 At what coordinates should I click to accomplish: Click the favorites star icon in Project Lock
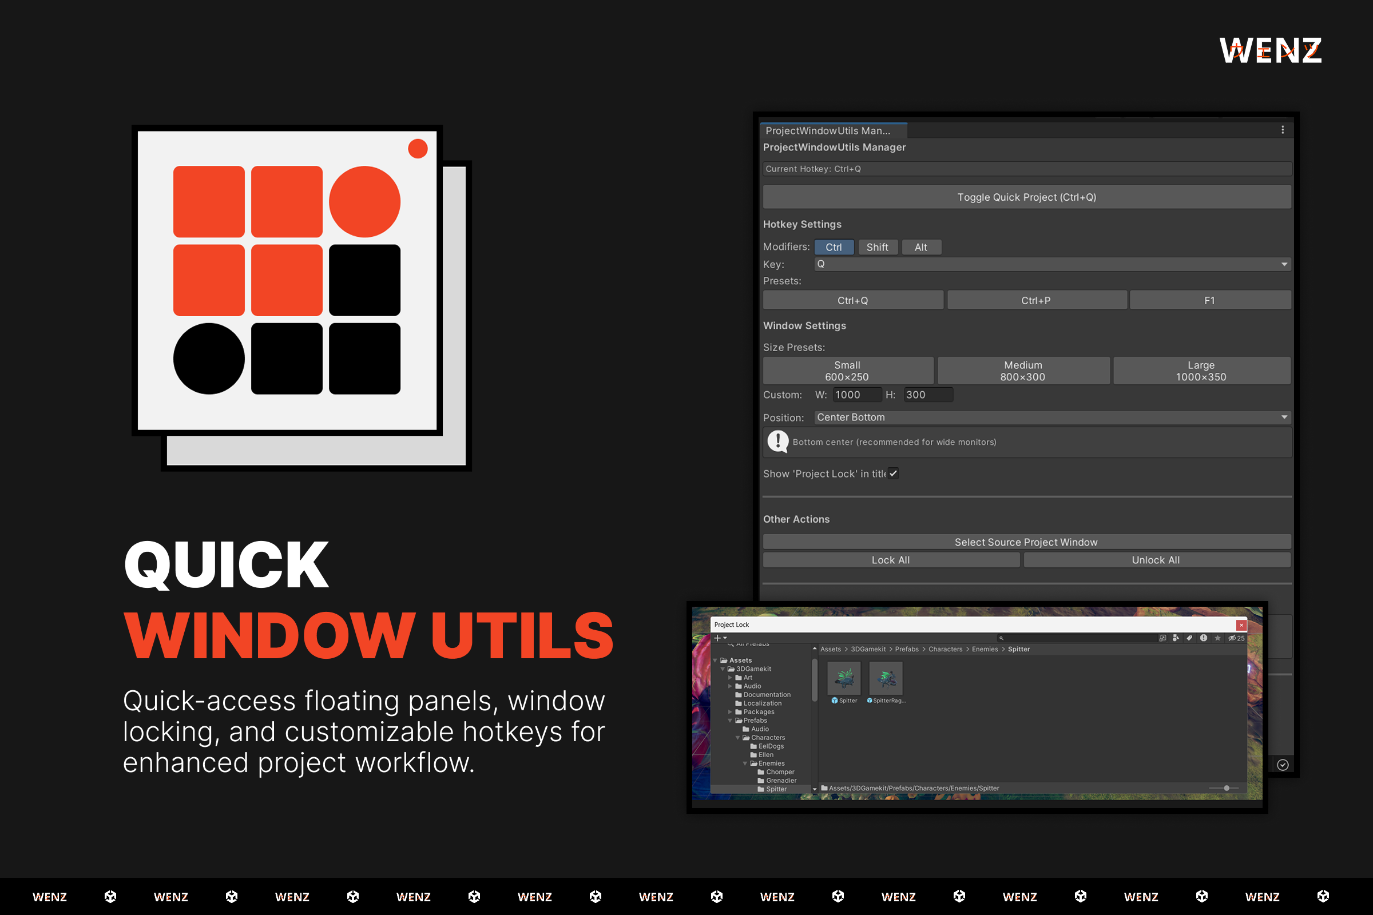(x=1218, y=638)
